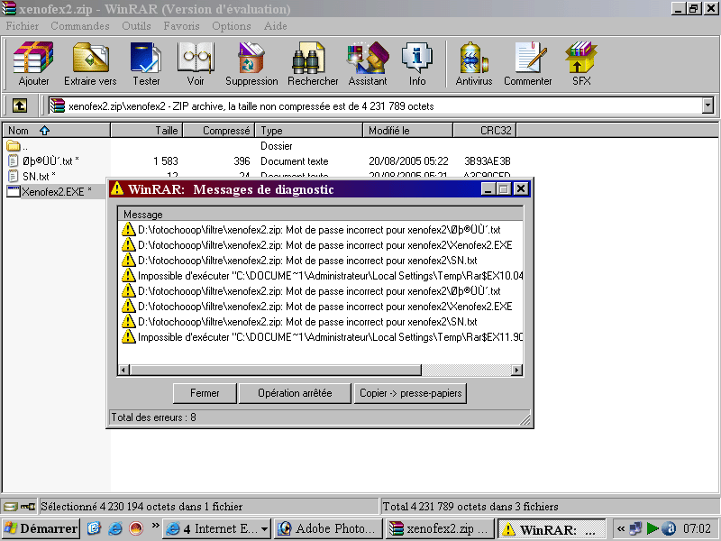The width and height of the screenshot is (721, 541).
Task: Click the SFX archive icon
Action: coord(580,58)
